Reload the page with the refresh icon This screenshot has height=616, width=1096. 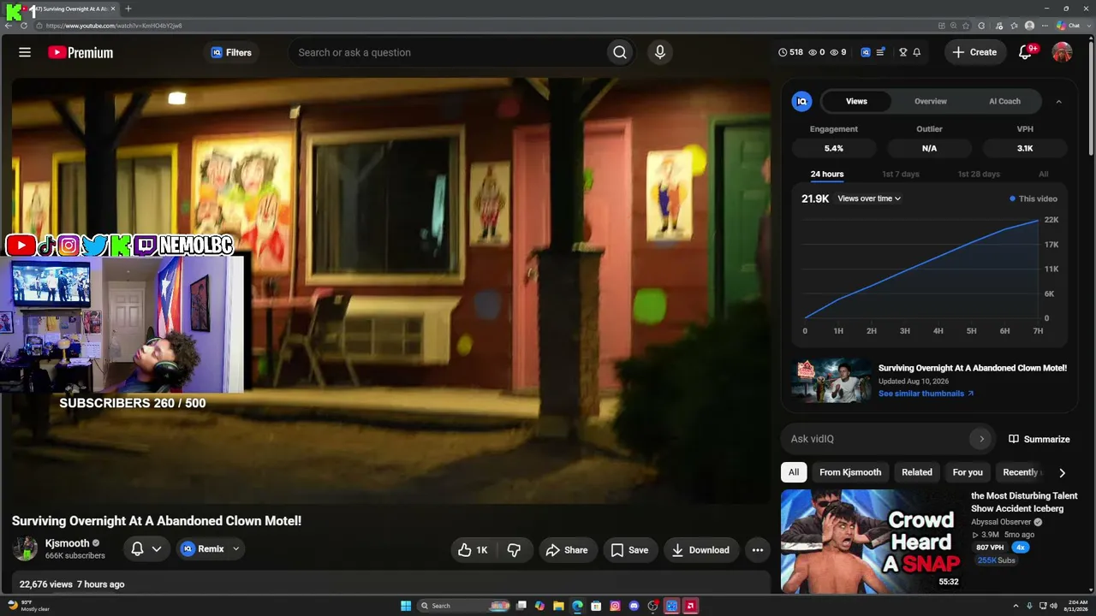coord(23,26)
